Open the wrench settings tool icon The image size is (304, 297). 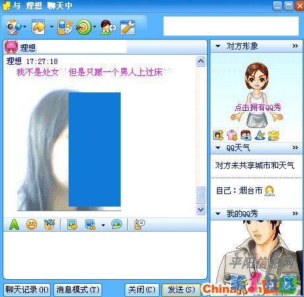point(128,27)
